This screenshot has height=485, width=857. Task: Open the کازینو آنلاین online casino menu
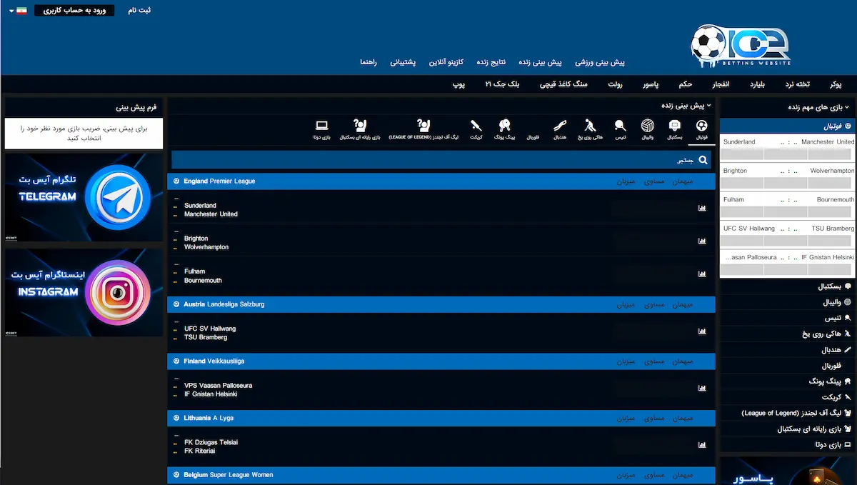[446, 63]
